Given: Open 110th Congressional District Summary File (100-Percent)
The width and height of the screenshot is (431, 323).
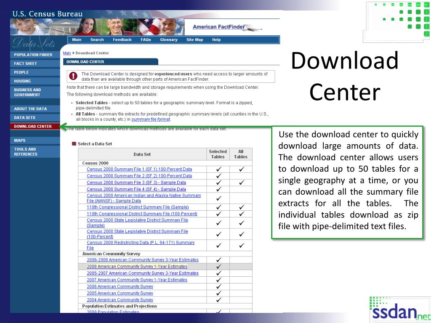Looking at the screenshot, I should [142, 214].
